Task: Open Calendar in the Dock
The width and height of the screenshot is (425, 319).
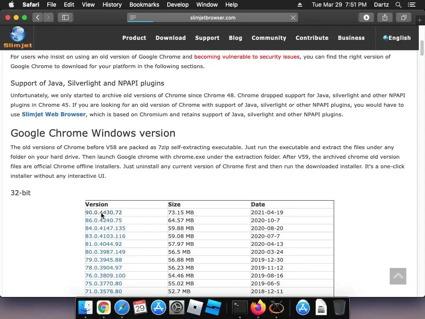Action: [140, 308]
